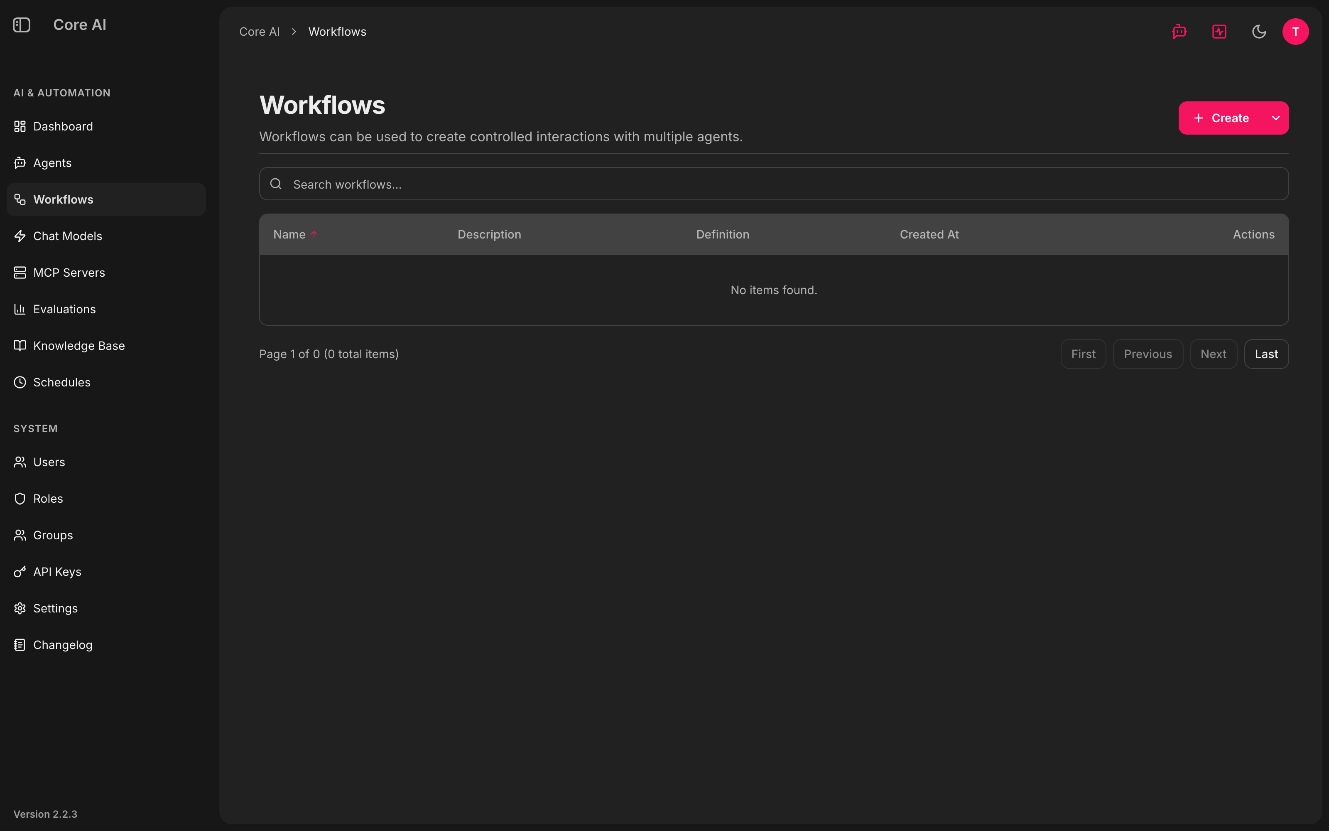The width and height of the screenshot is (1329, 831).
Task: Click the Evaluations bar chart icon
Action: (x=20, y=310)
